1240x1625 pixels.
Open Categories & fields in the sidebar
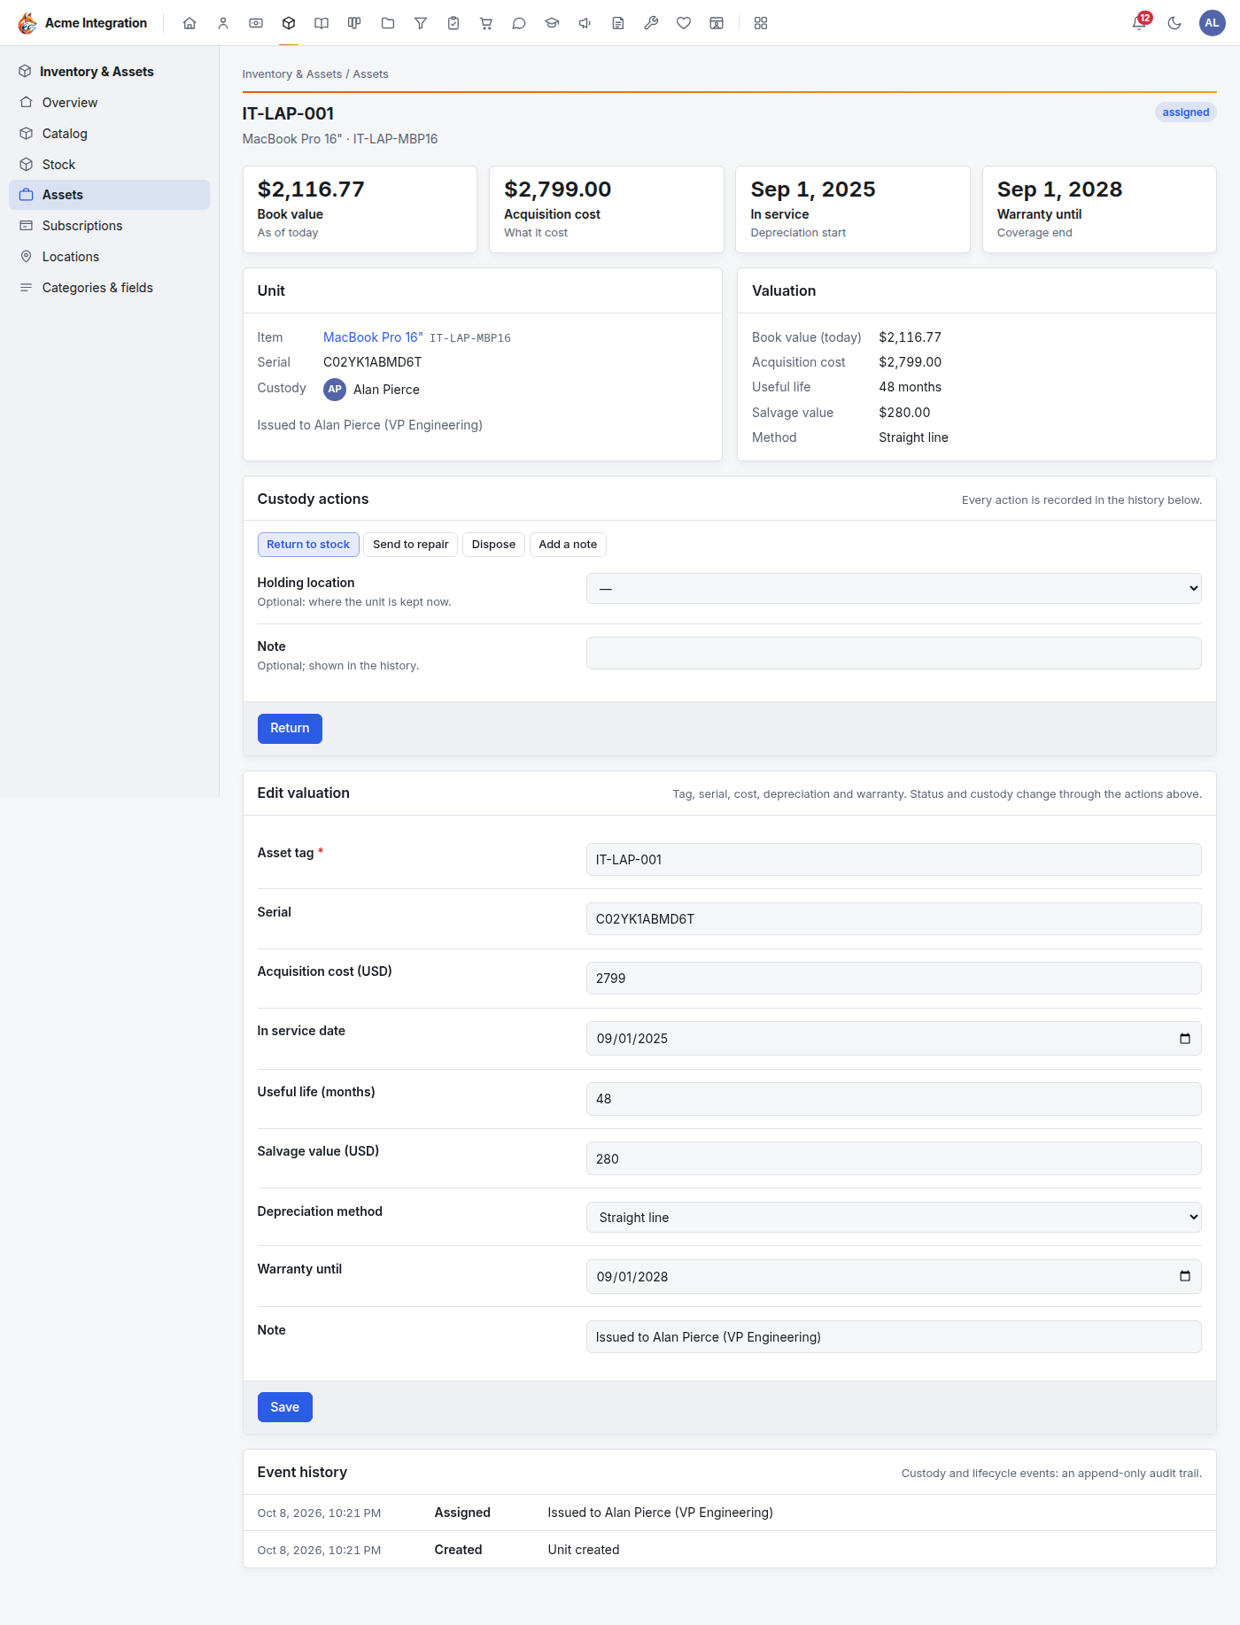pyautogui.click(x=109, y=288)
